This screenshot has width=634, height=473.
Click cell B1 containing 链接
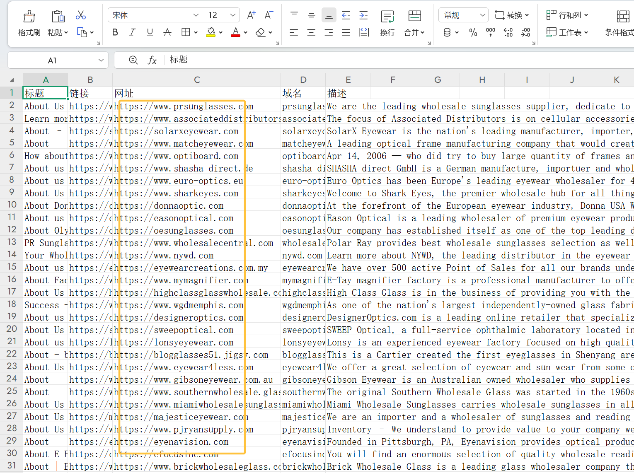[90, 93]
